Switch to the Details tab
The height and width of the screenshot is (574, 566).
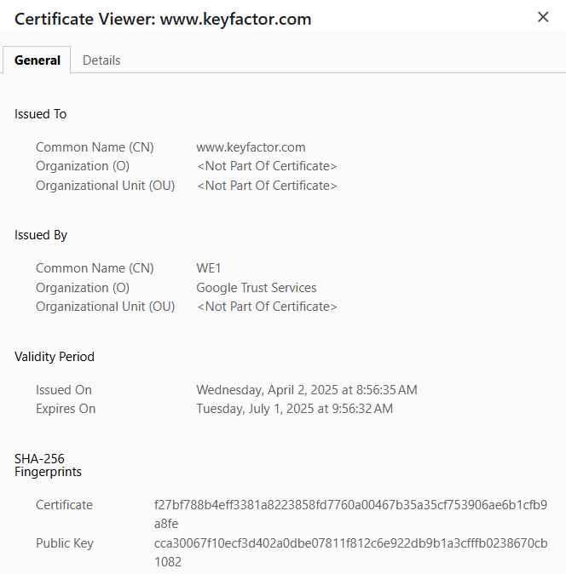[x=101, y=60]
